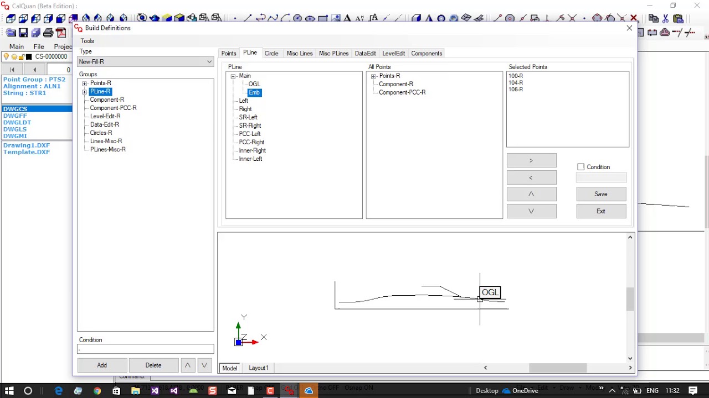Click the black layer color swatch
The image size is (709, 398).
pos(29,56)
